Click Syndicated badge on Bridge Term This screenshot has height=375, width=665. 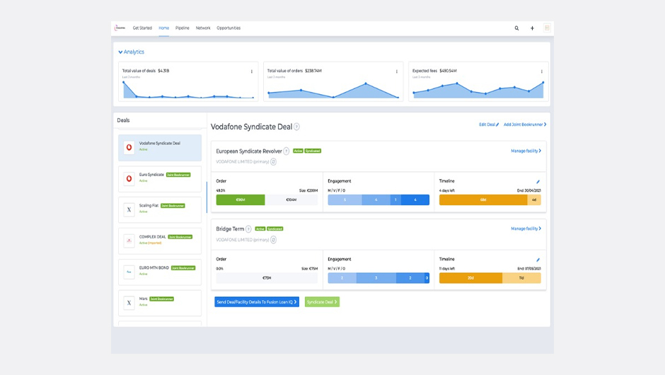click(274, 229)
